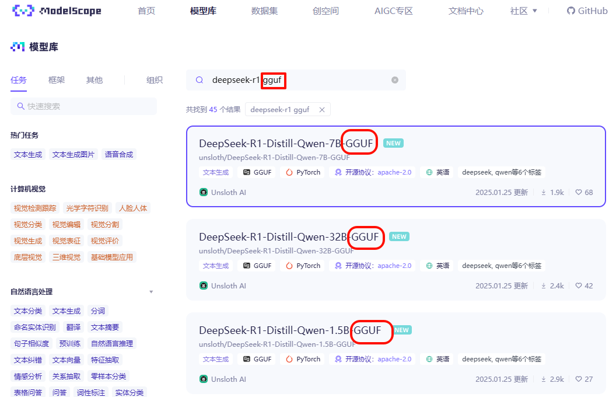Select the 三维视觉 task tag
The image size is (609, 397).
pyautogui.click(x=66, y=257)
